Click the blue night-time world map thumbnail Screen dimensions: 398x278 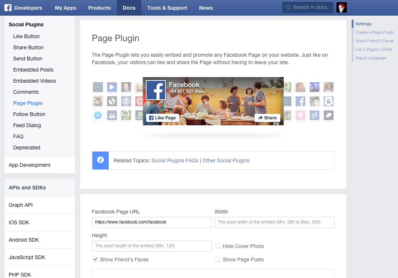coord(315,87)
